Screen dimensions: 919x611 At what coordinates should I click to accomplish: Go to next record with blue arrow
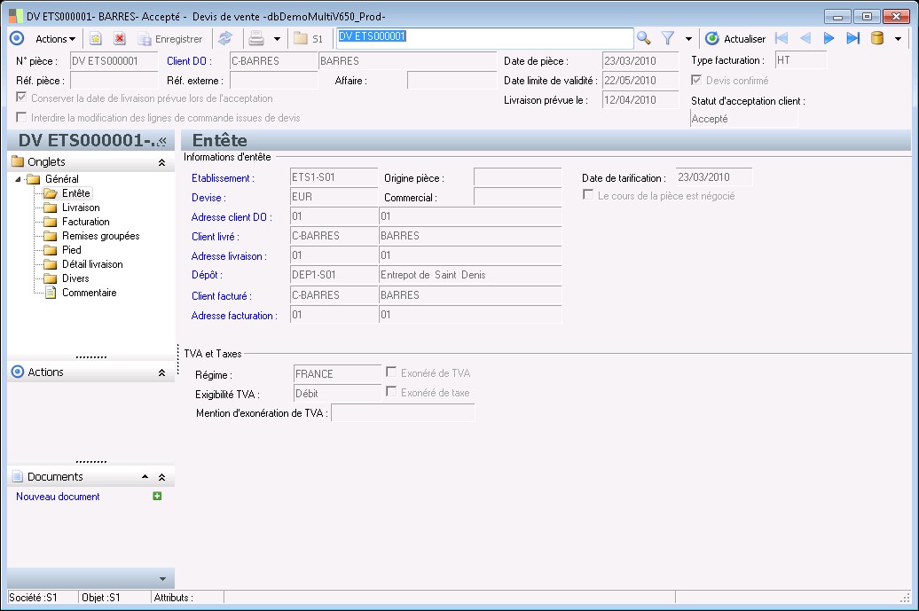tap(829, 38)
